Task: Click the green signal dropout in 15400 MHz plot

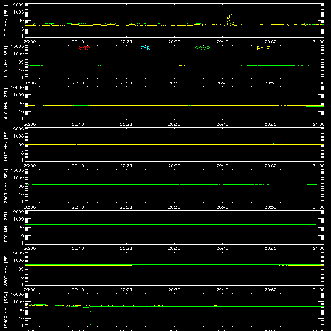Action: [89, 317]
